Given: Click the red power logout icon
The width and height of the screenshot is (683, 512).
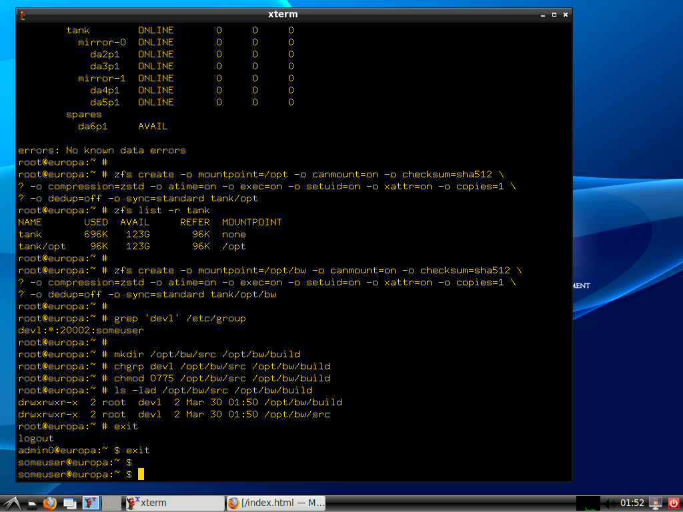Looking at the screenshot, I should coord(672,503).
